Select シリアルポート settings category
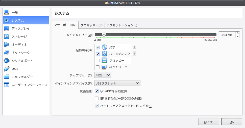The height and width of the screenshot is (128, 245). [x=26, y=61]
